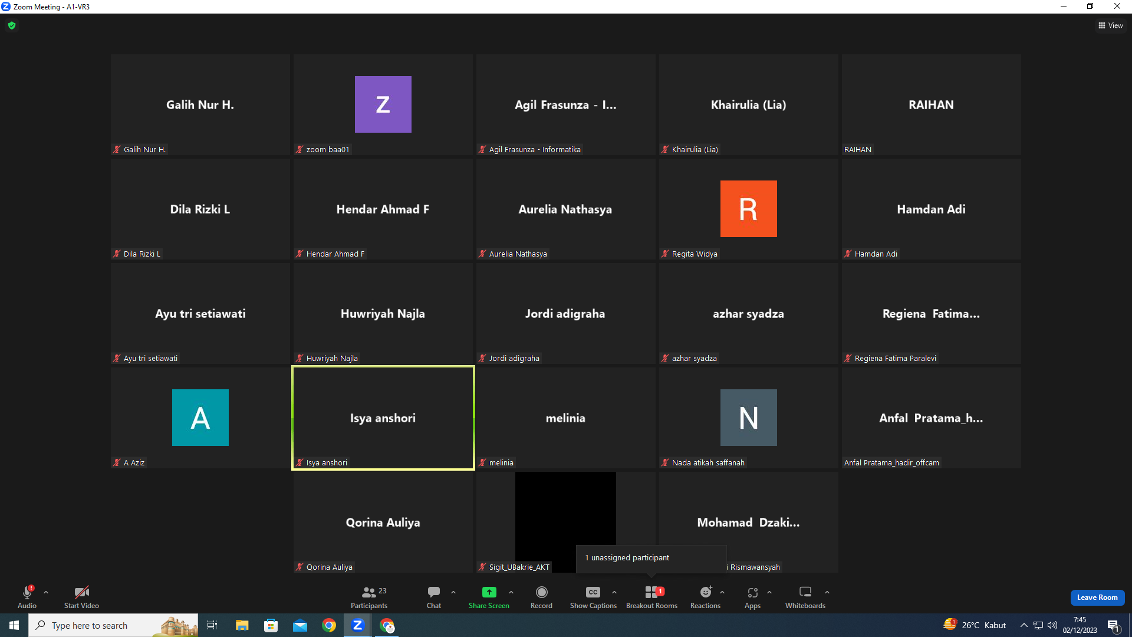The width and height of the screenshot is (1132, 637).
Task: Select Nada atikah saffanah's N avatar
Action: 749,418
